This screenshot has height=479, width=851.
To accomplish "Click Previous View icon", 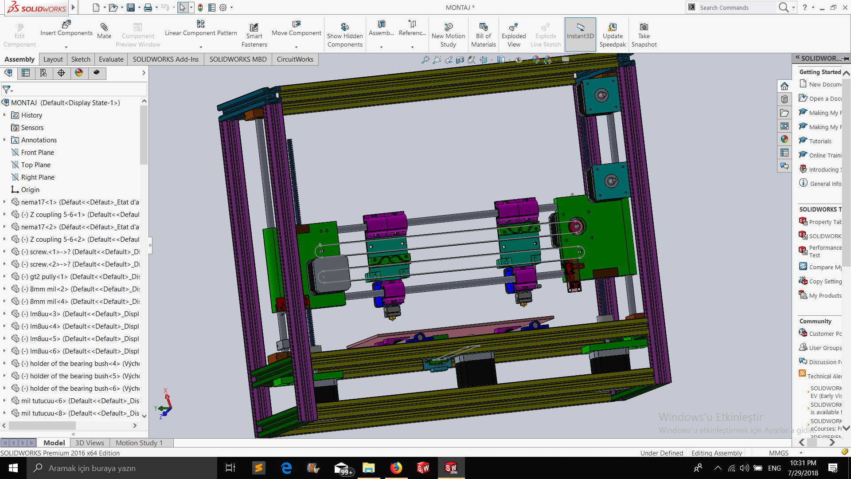I will pyautogui.click(x=449, y=60).
